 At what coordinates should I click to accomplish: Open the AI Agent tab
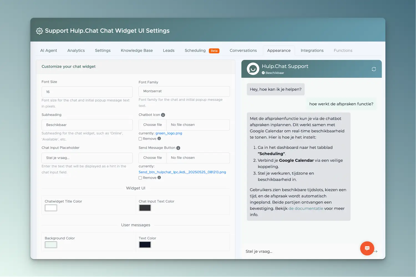tap(49, 50)
